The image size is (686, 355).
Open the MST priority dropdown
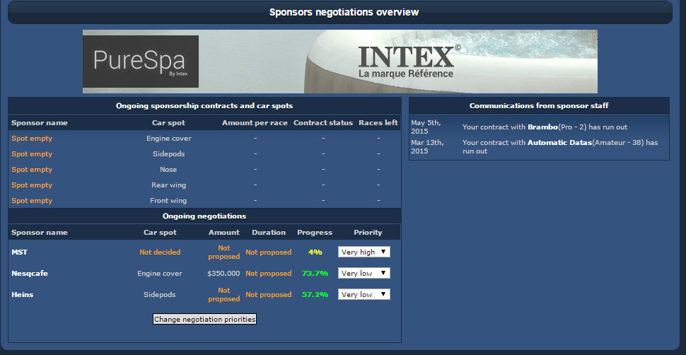click(364, 252)
